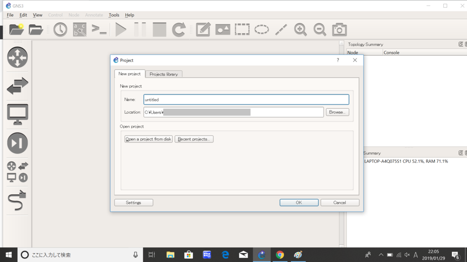
Task: Open the Mail app from taskbar
Action: pos(244,255)
